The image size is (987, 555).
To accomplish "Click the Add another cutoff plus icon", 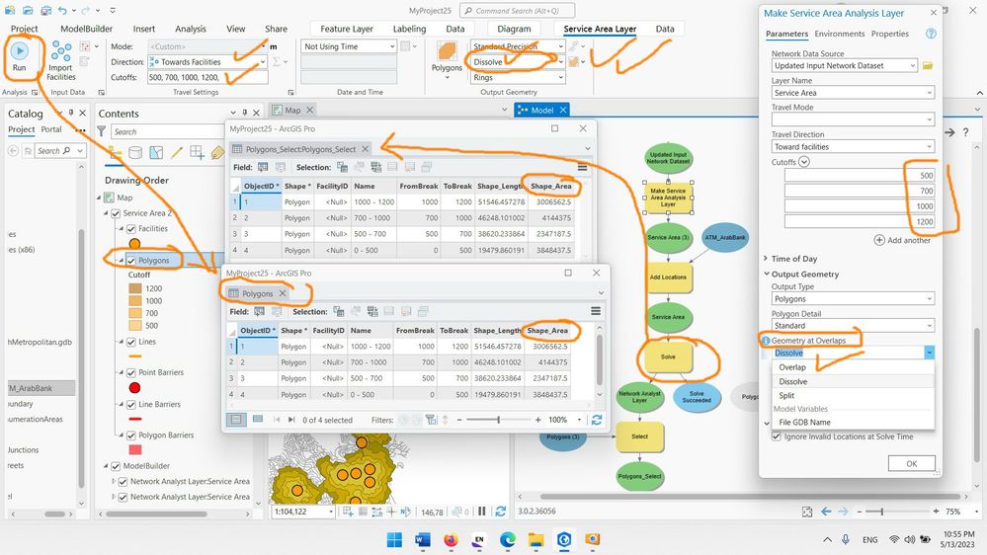I will [x=879, y=240].
